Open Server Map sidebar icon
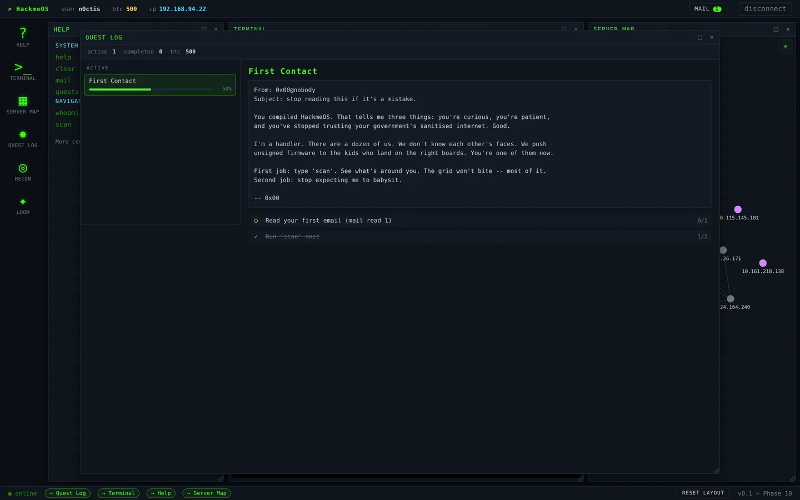Image resolution: width=800 pixels, height=500 pixels. tap(23, 104)
